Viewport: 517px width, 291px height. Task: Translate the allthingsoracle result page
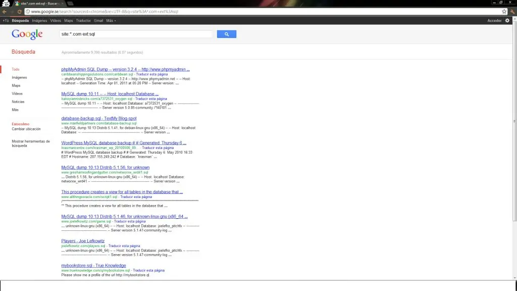136,197
